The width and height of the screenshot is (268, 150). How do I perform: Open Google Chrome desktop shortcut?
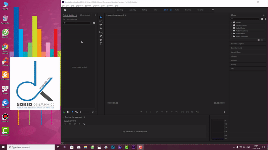5,49
